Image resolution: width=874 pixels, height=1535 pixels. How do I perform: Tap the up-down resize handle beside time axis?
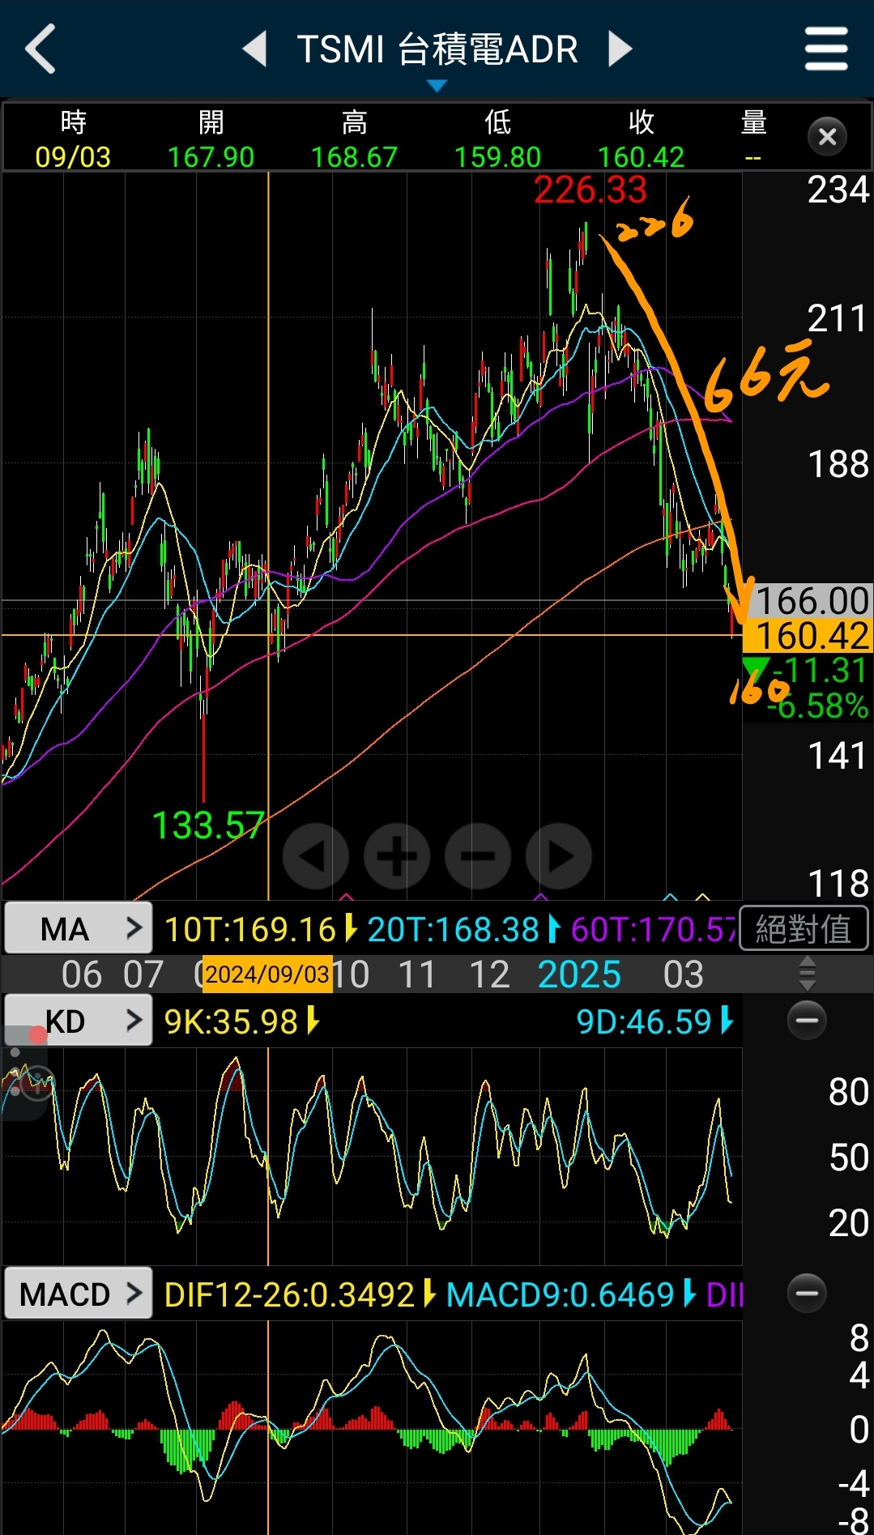807,974
